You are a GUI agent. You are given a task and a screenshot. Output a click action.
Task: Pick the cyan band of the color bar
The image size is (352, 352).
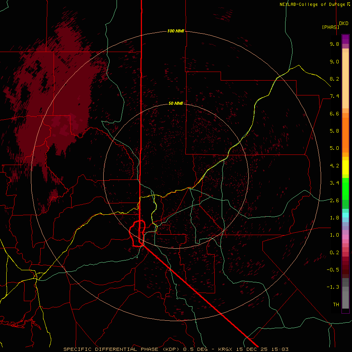pos(345,215)
